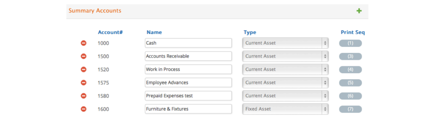Click the Account# column header
The height and width of the screenshot is (121, 445).
tap(110, 32)
